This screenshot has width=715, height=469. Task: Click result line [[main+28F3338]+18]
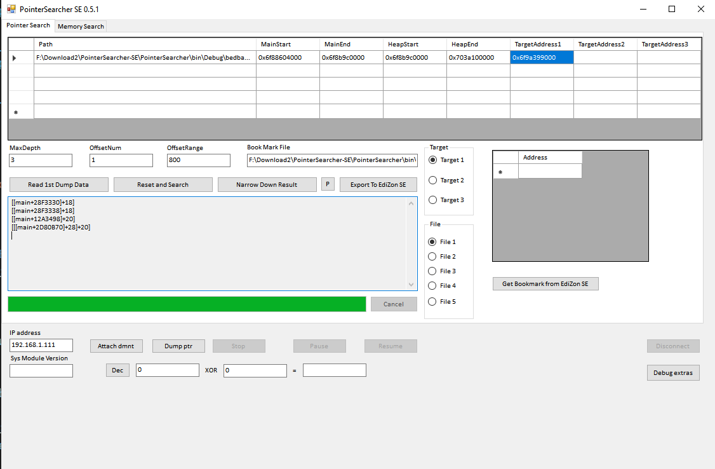tap(43, 211)
